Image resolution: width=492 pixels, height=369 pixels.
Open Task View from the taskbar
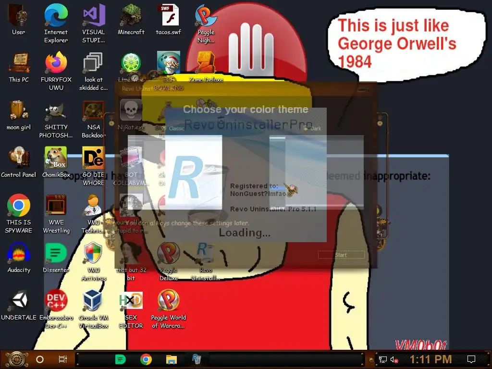click(x=63, y=359)
